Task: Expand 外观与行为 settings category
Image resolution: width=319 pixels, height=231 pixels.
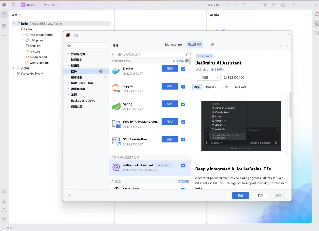Action: [x=68, y=54]
